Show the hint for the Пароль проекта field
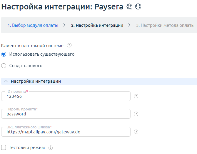 136,114
